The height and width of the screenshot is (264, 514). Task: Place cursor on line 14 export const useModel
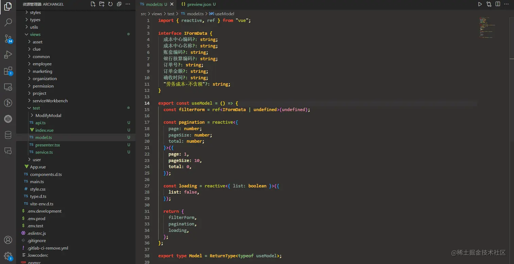tap(198, 103)
